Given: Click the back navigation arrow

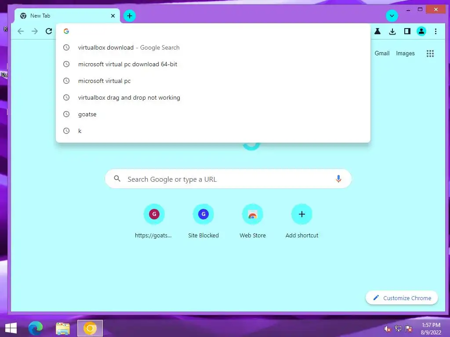Looking at the screenshot, I should tap(20, 31).
